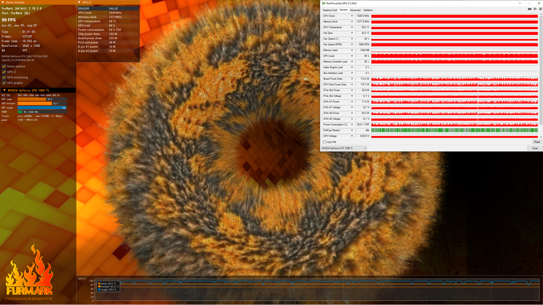This screenshot has height=305, width=543.
Task: Switch to the Graphics Card tab
Action: pos(330,10)
